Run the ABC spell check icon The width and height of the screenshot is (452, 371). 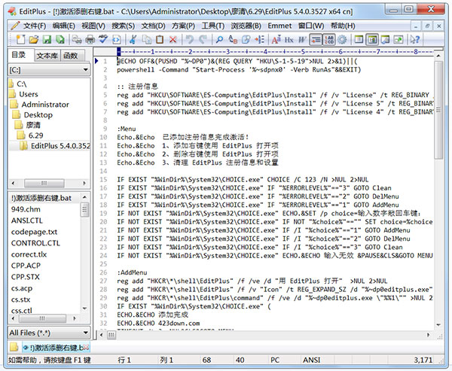click(x=103, y=39)
